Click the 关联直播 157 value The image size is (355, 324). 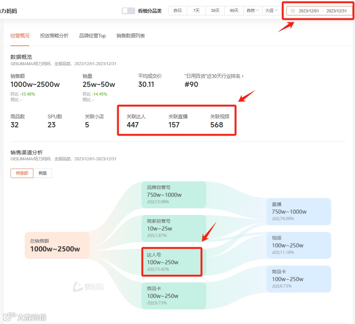(x=174, y=125)
